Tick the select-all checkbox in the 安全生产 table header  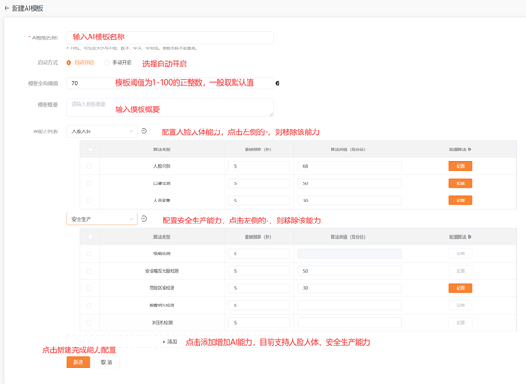[89, 237]
